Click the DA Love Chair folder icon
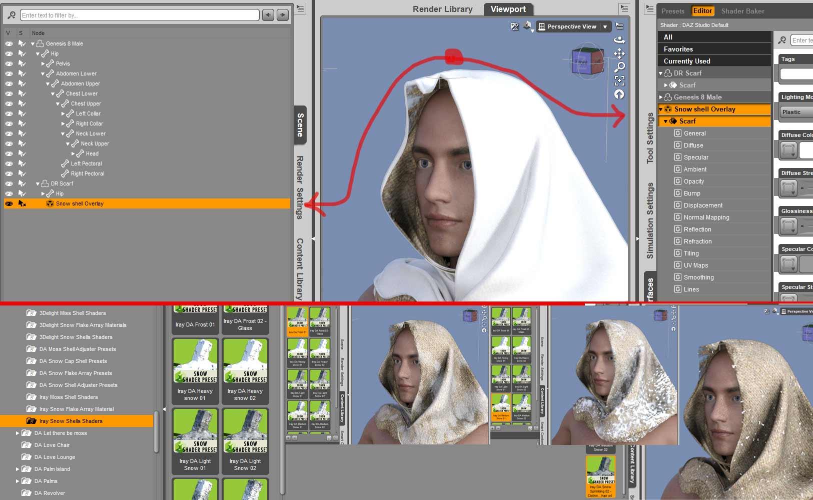Image resolution: width=813 pixels, height=500 pixels. point(27,445)
